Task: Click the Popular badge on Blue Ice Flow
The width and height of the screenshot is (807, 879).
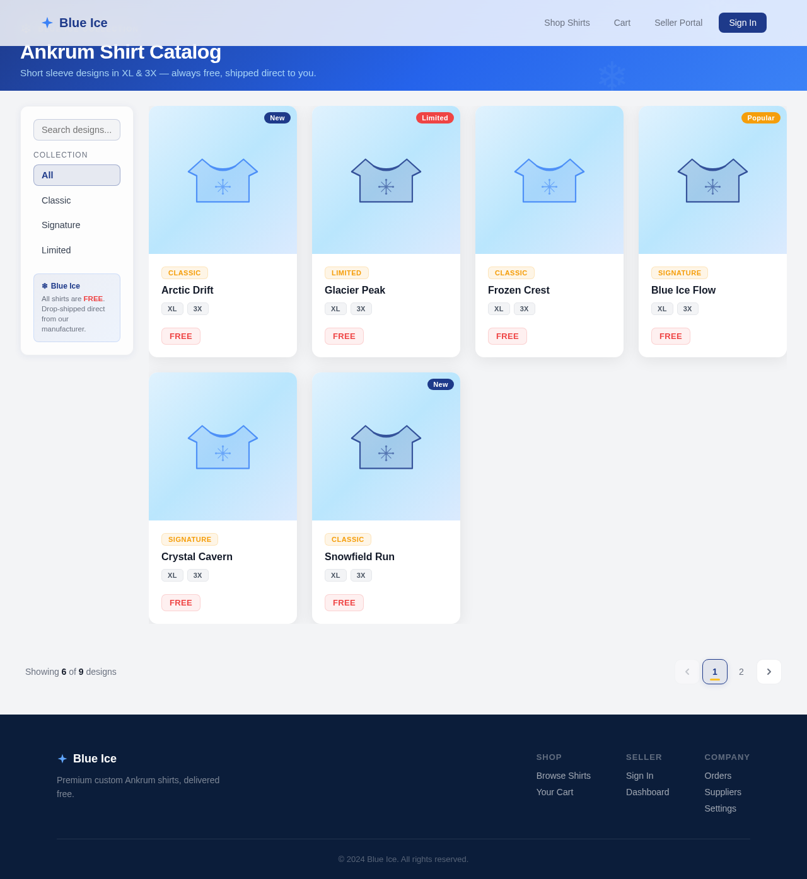Action: [x=761, y=118]
